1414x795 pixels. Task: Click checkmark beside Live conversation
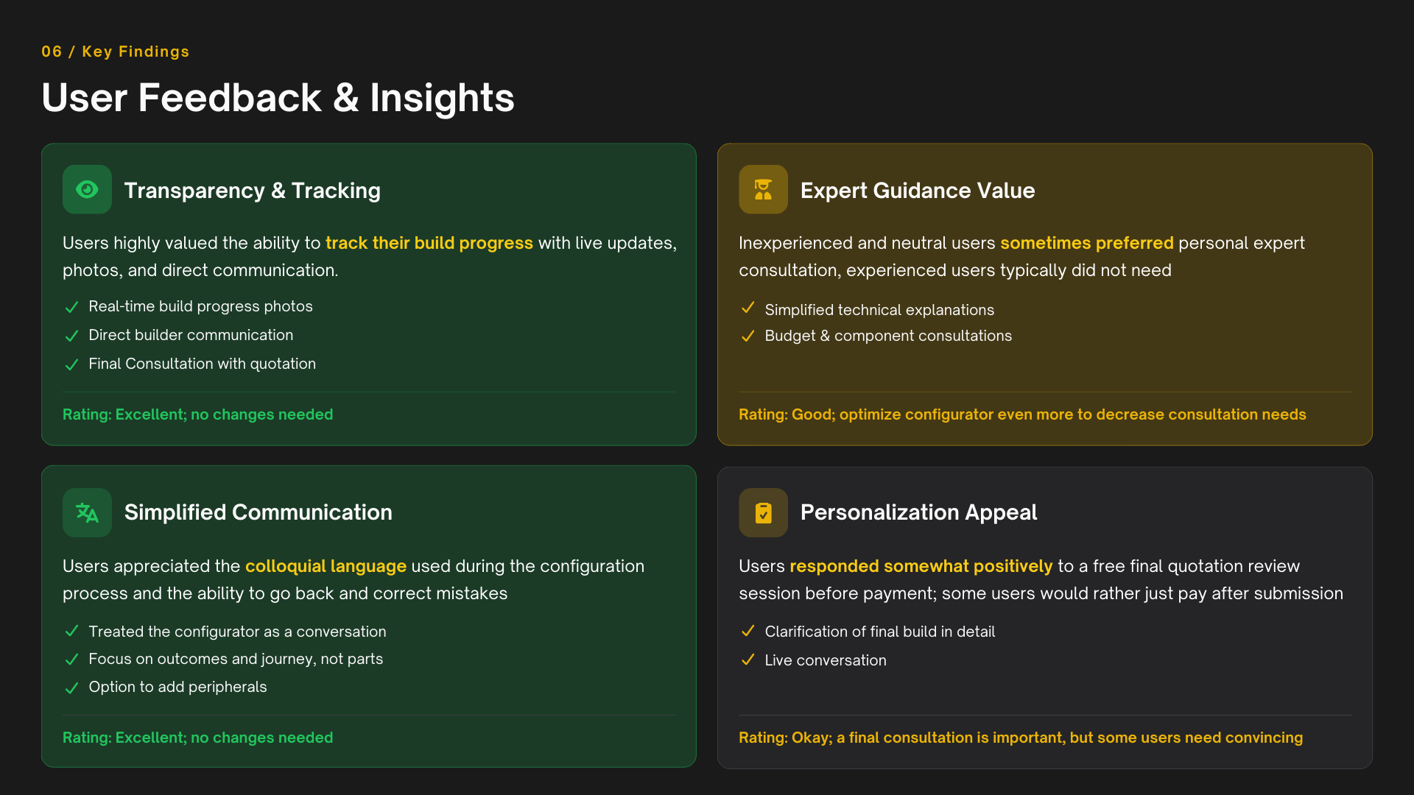point(748,660)
